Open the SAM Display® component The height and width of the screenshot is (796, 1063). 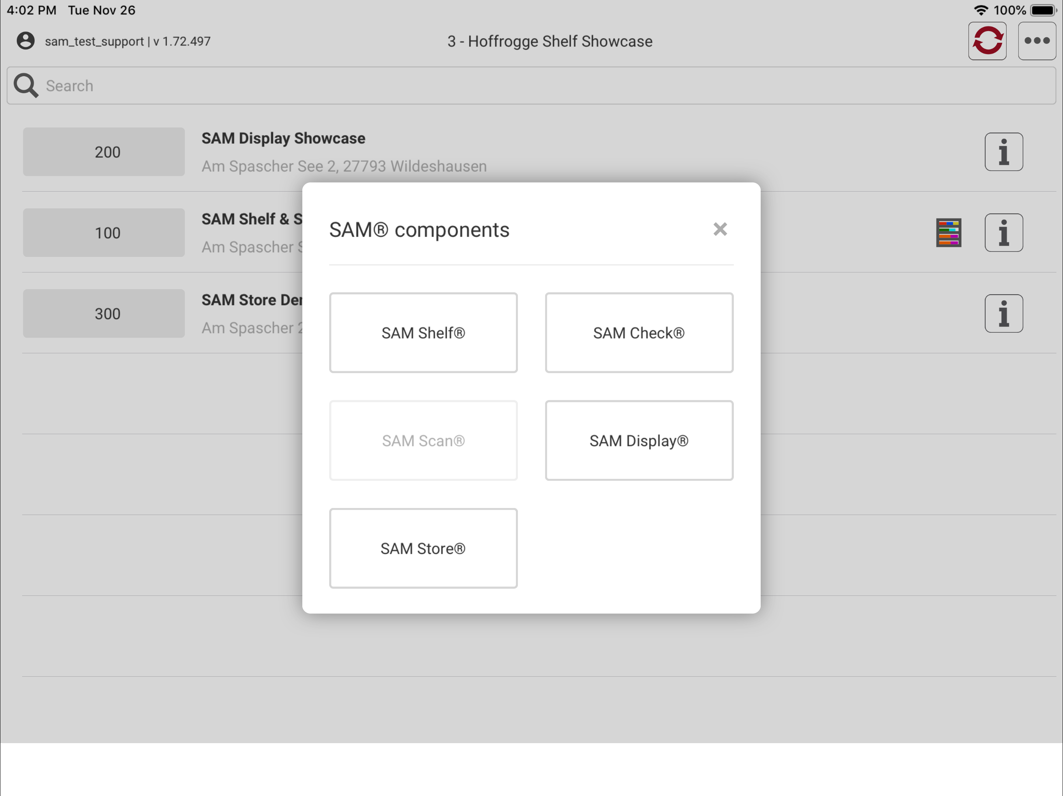point(639,440)
